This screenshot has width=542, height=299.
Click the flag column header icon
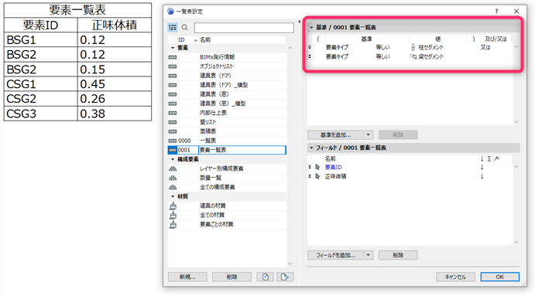point(497,158)
